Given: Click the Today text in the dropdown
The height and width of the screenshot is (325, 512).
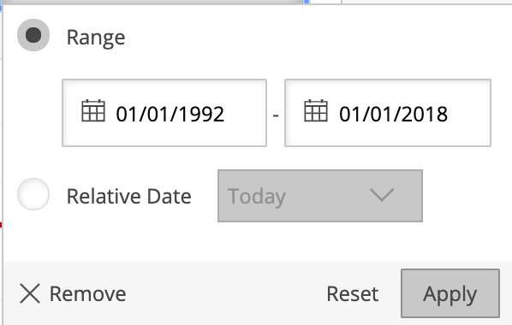Looking at the screenshot, I should [x=257, y=197].
